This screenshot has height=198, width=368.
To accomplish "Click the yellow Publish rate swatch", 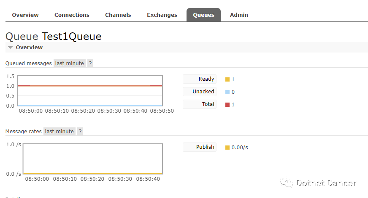I will point(227,148).
